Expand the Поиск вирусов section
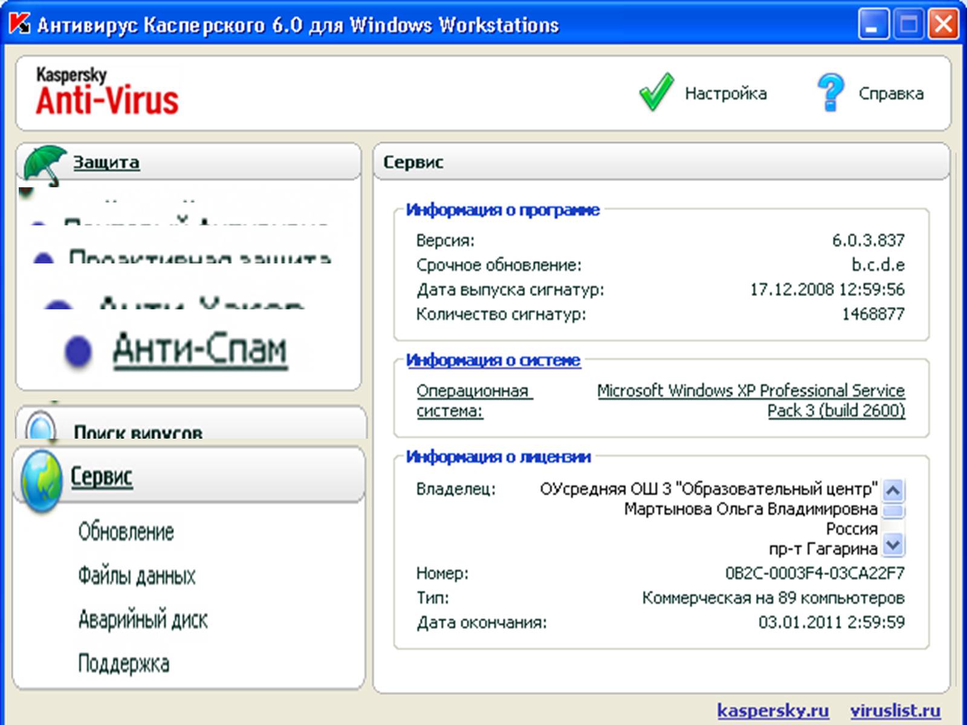967x725 pixels. click(138, 431)
